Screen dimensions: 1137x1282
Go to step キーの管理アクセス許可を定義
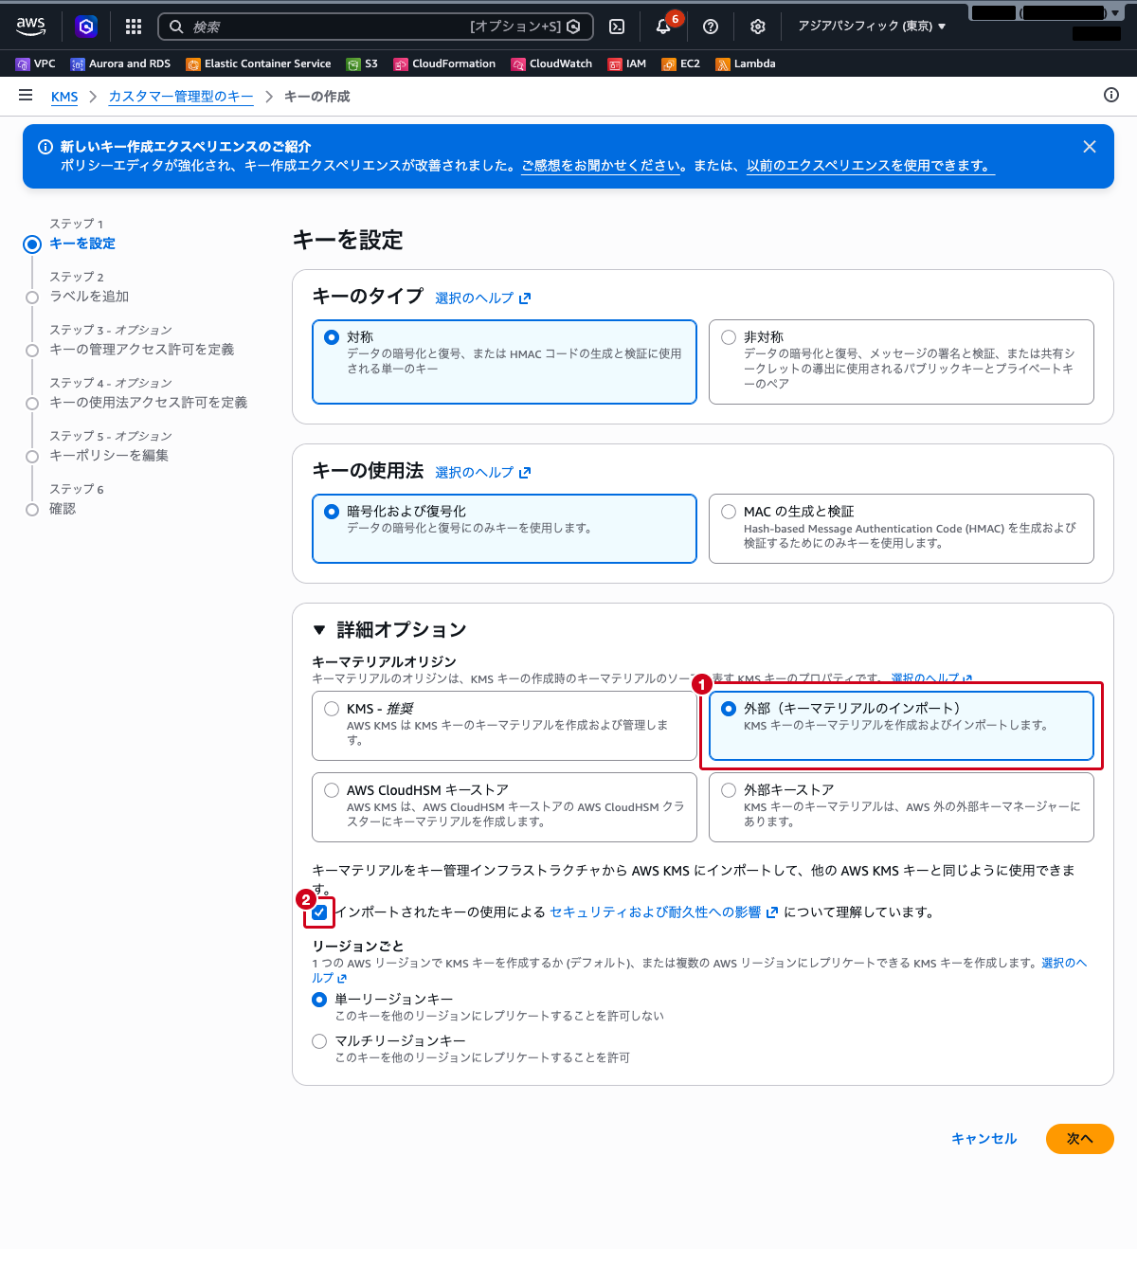142,350
